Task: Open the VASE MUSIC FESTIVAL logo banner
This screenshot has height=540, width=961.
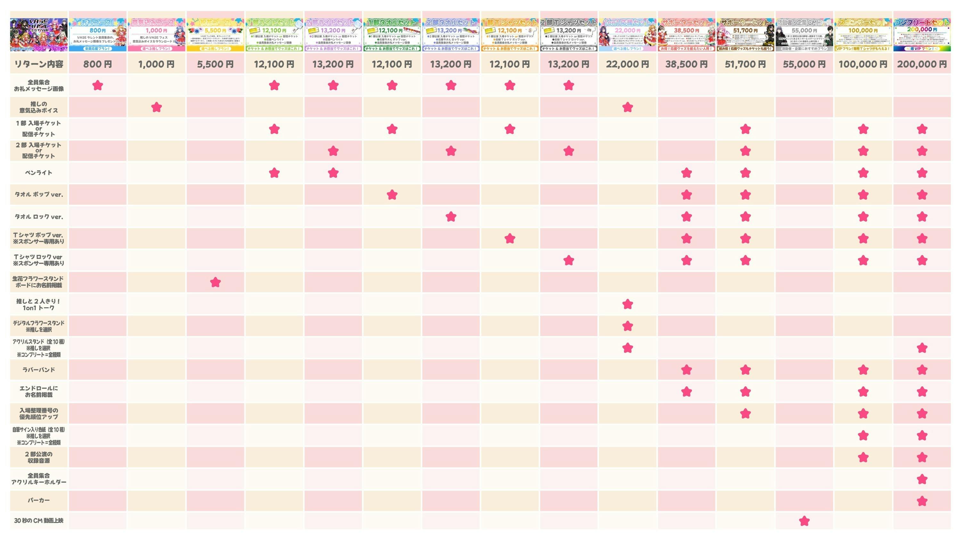Action: (39, 34)
